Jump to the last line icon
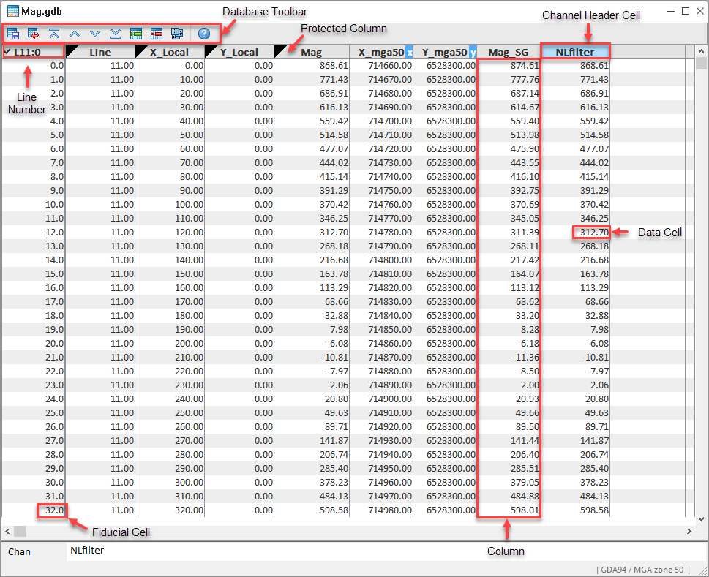The height and width of the screenshot is (577, 709). pyautogui.click(x=116, y=33)
